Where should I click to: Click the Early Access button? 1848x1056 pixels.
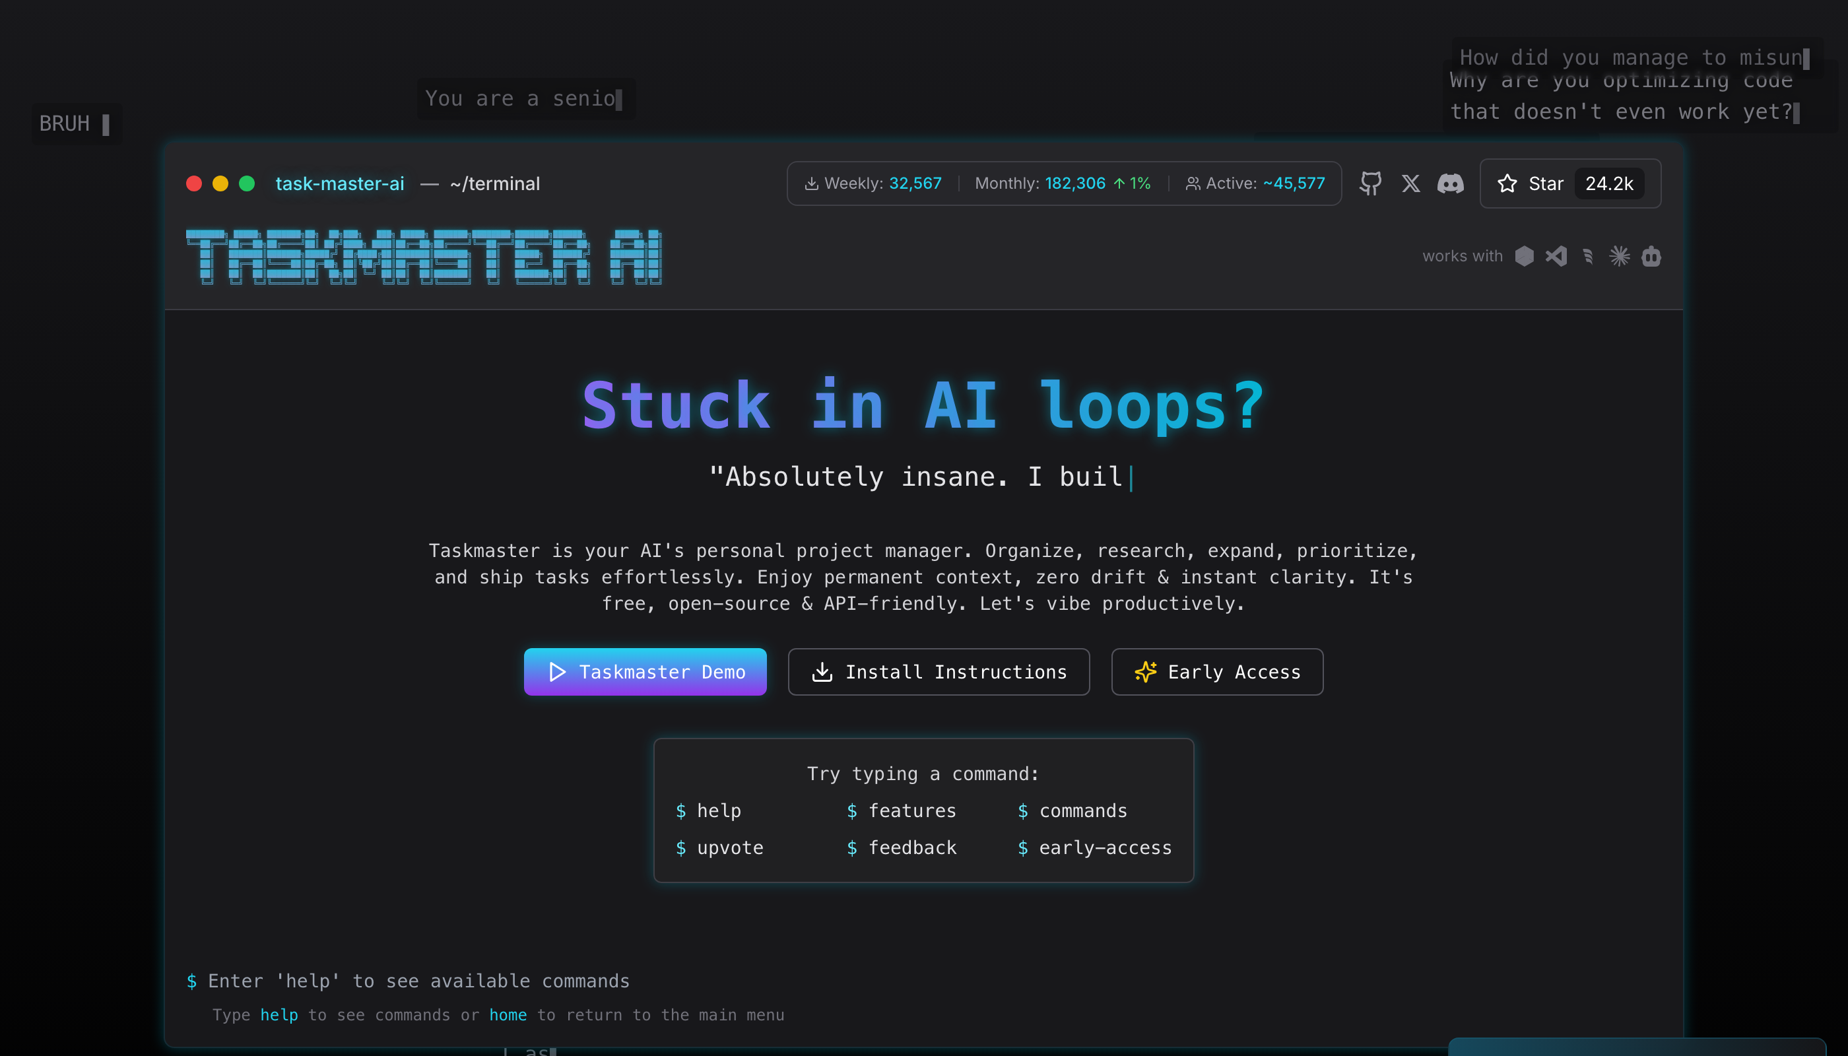(x=1217, y=672)
